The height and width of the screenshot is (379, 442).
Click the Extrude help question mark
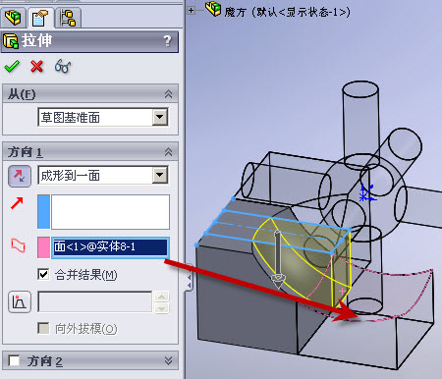coord(167,41)
